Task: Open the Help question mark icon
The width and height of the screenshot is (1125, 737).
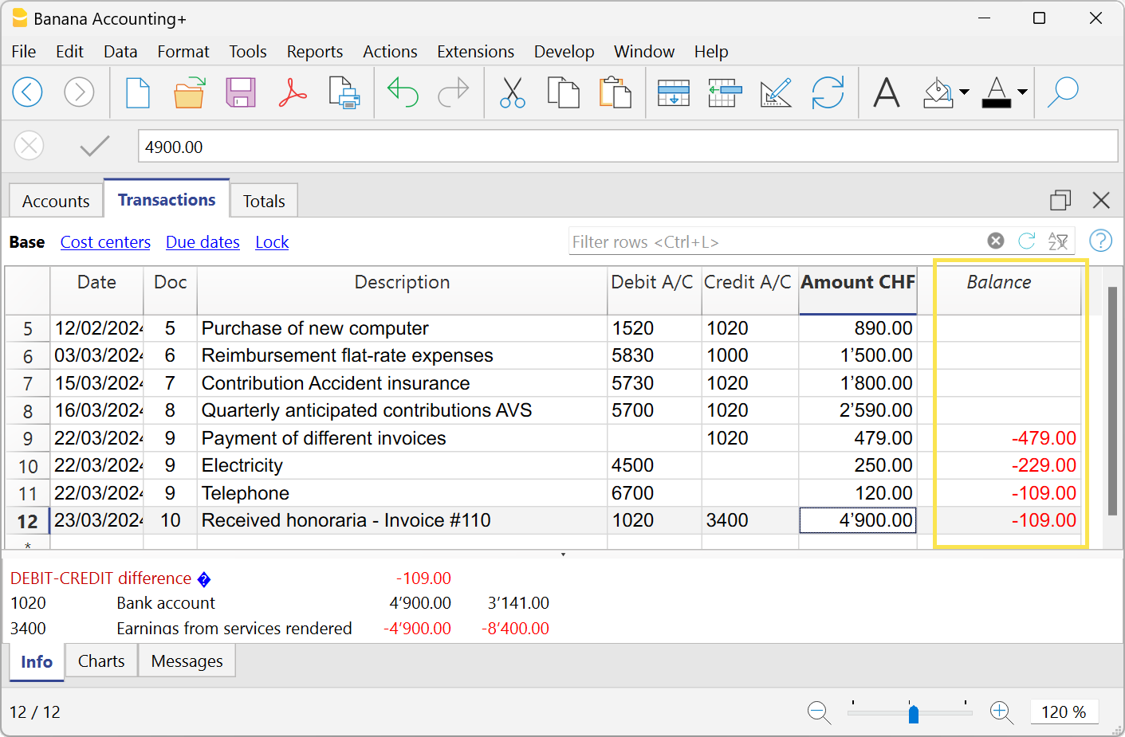Action: [x=1100, y=240]
